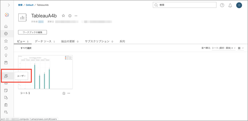
Task: Open シート 1 actions ellipsis menu
Action: tap(69, 93)
